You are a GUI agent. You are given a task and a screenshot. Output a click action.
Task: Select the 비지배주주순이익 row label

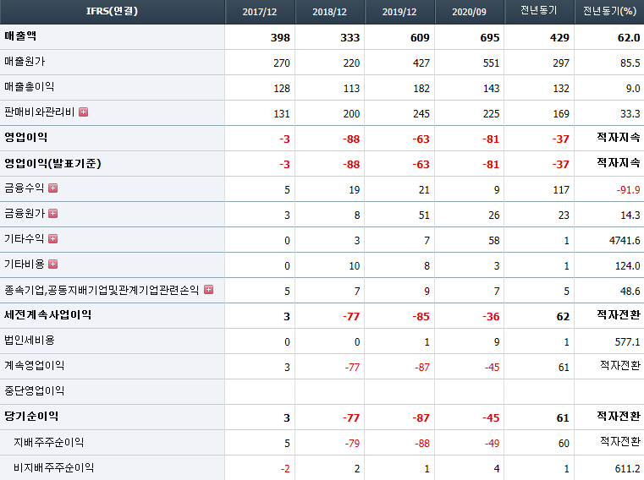54,467
